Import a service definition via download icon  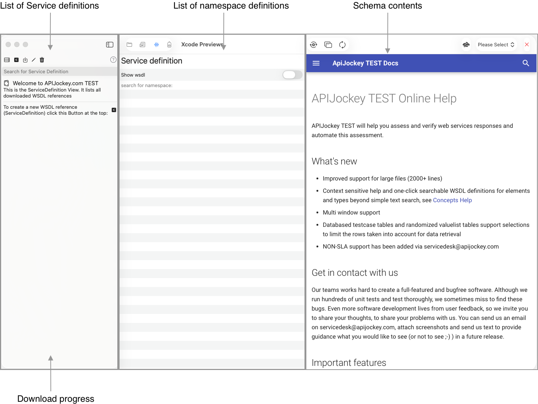(25, 60)
